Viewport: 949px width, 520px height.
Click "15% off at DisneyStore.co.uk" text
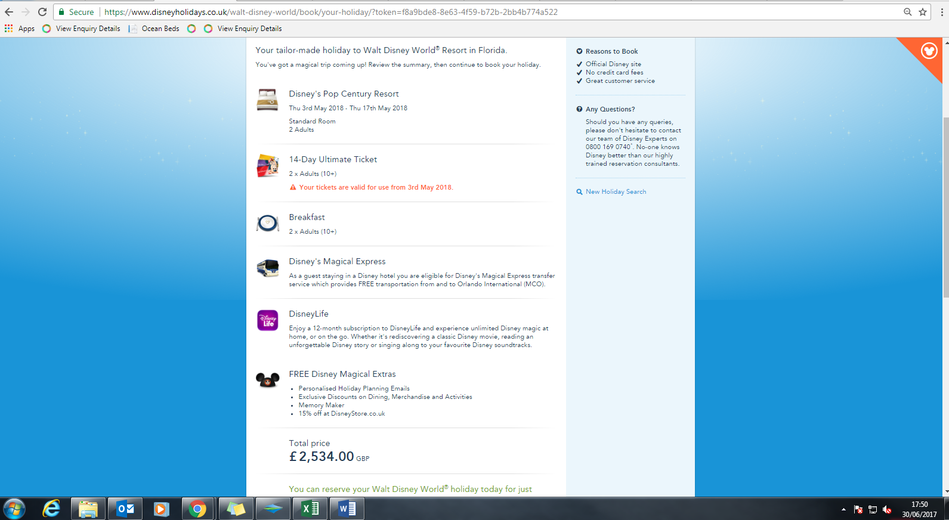point(341,414)
